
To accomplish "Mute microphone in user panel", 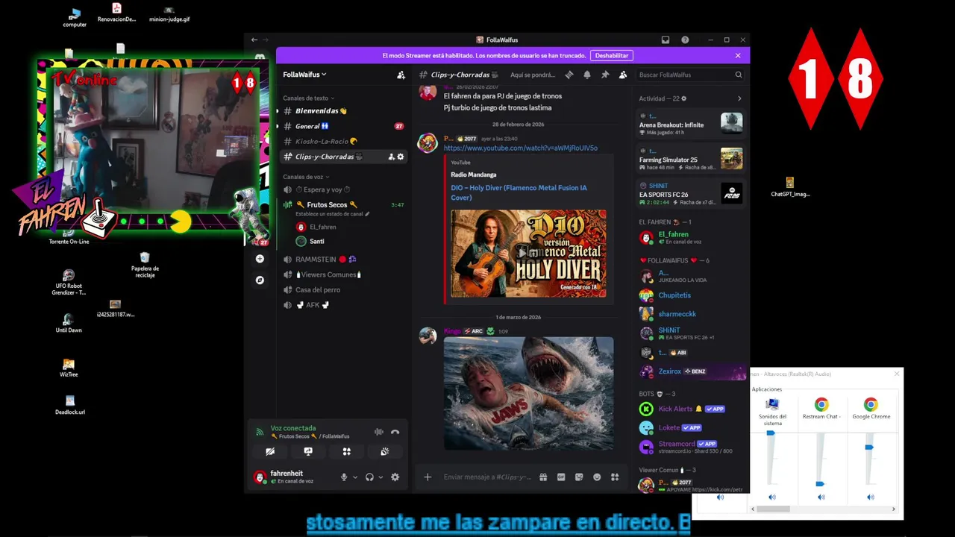I will click(x=344, y=477).
